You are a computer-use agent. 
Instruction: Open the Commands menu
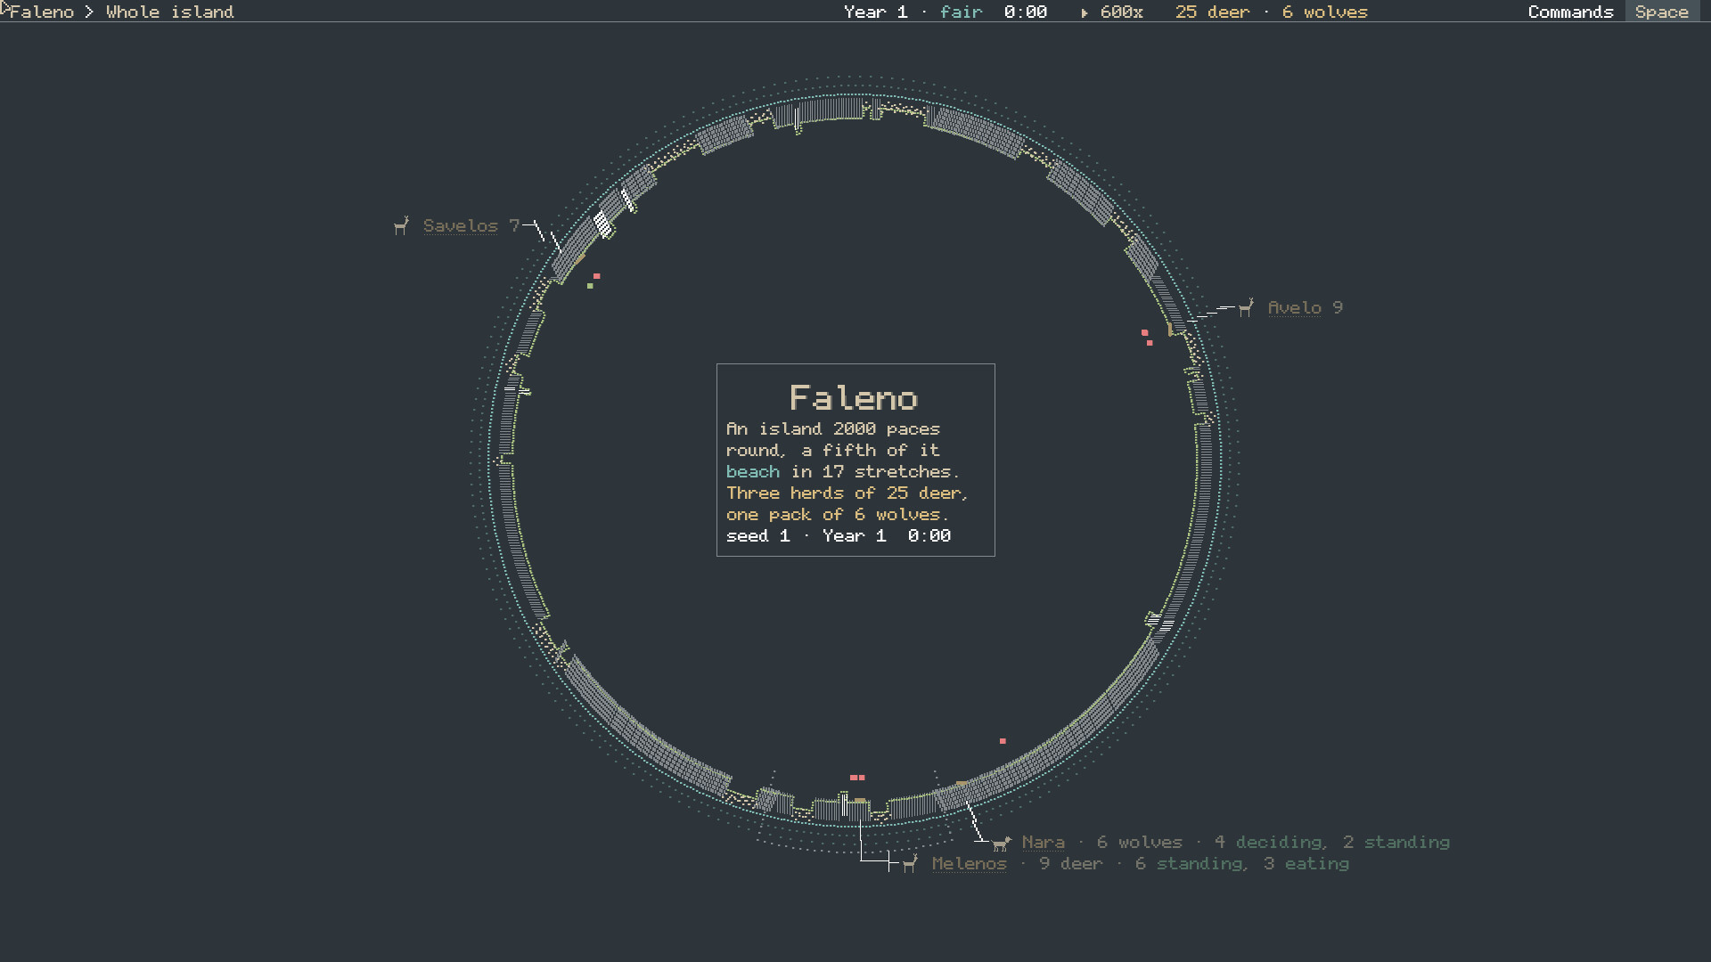(x=1570, y=12)
